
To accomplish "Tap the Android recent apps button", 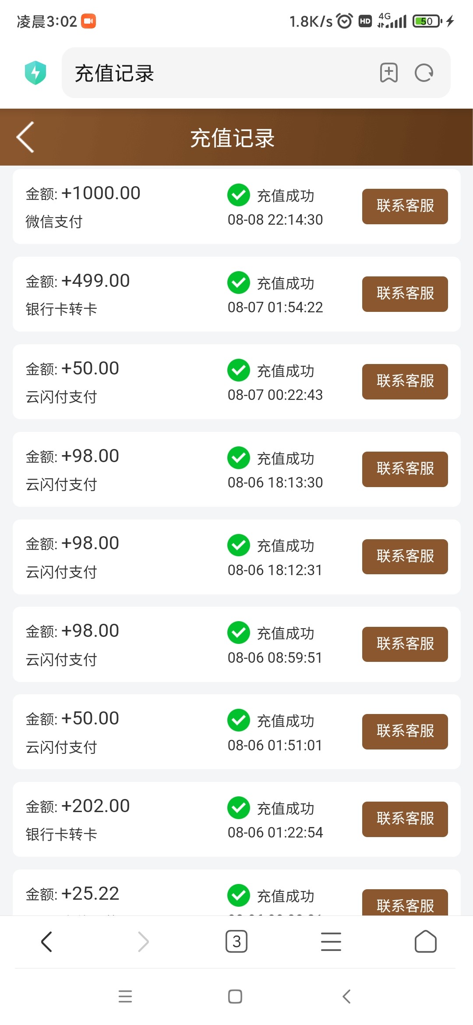I will [125, 997].
